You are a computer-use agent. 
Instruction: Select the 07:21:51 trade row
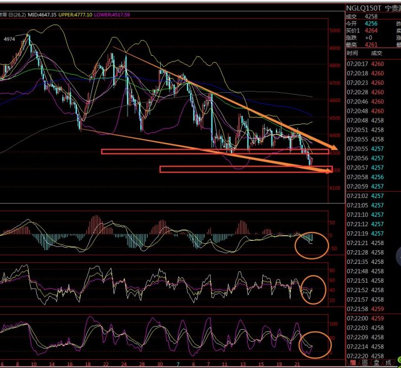click(x=365, y=281)
